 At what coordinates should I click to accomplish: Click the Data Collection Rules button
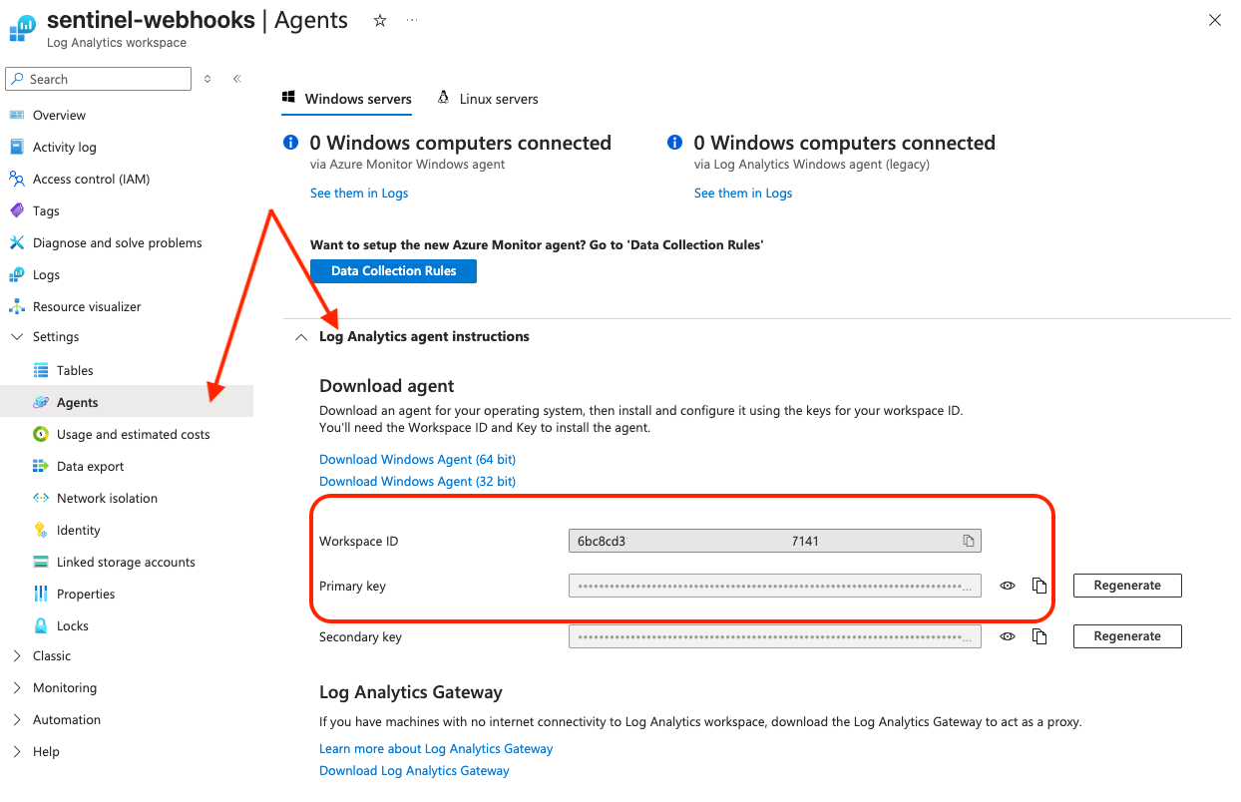pyautogui.click(x=394, y=271)
